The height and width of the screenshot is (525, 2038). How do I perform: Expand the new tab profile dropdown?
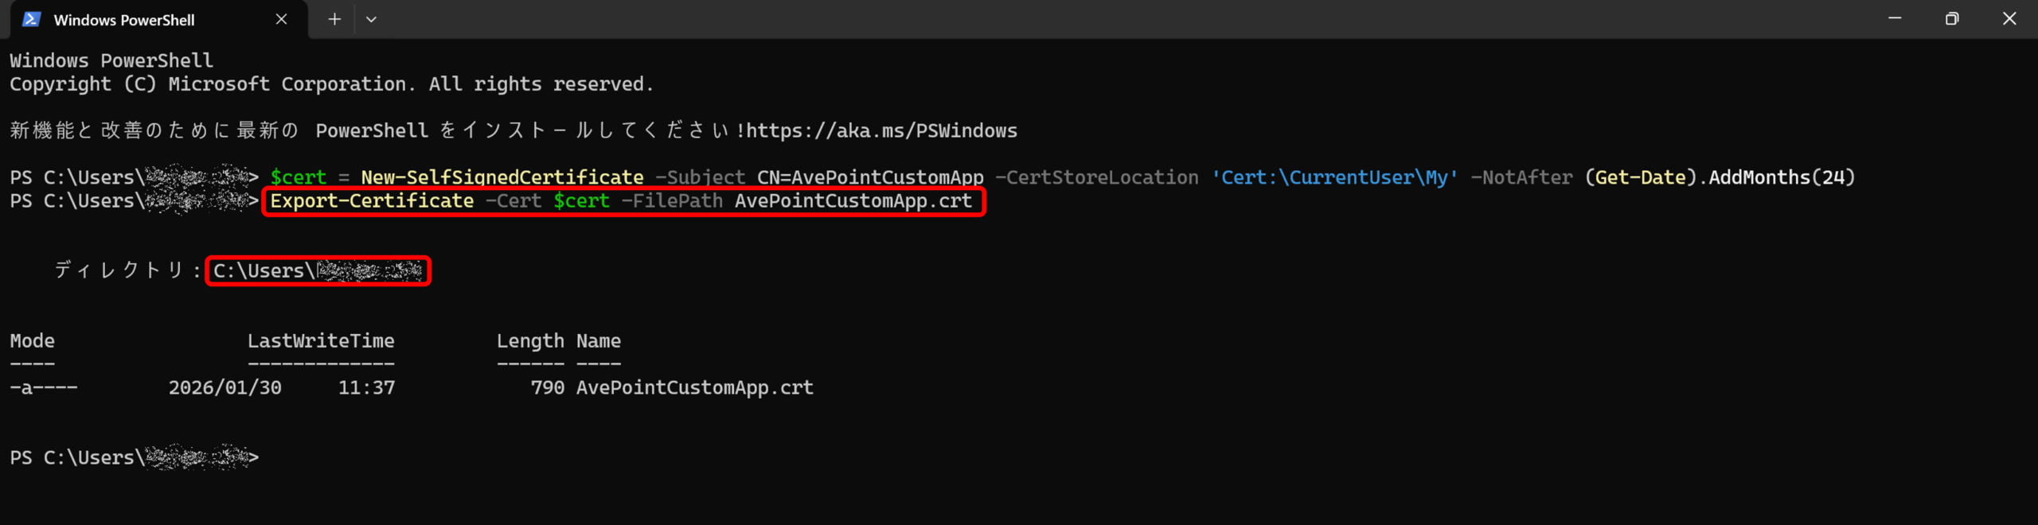371,19
